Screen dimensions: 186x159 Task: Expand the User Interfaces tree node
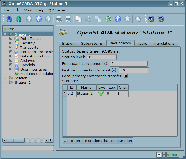tap(11, 69)
